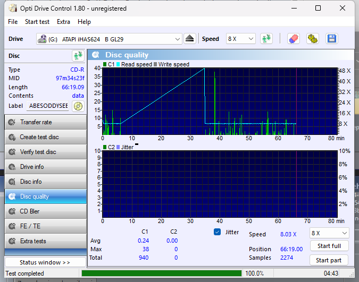Open the Extra menu
Viewport: 359px width, 282px height.
click(63, 22)
